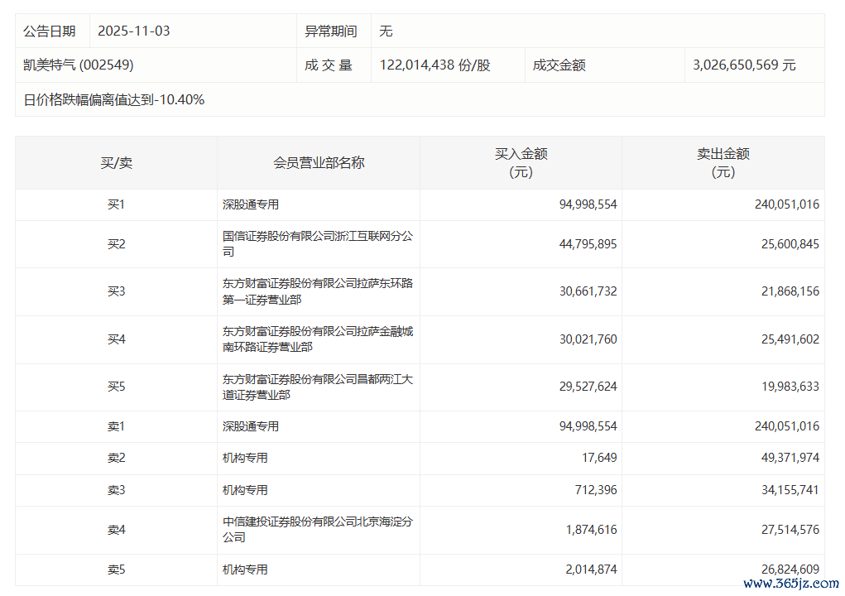This screenshot has height=596, width=845.
Task: Click the announcement date 2025-11-03
Action: (133, 31)
